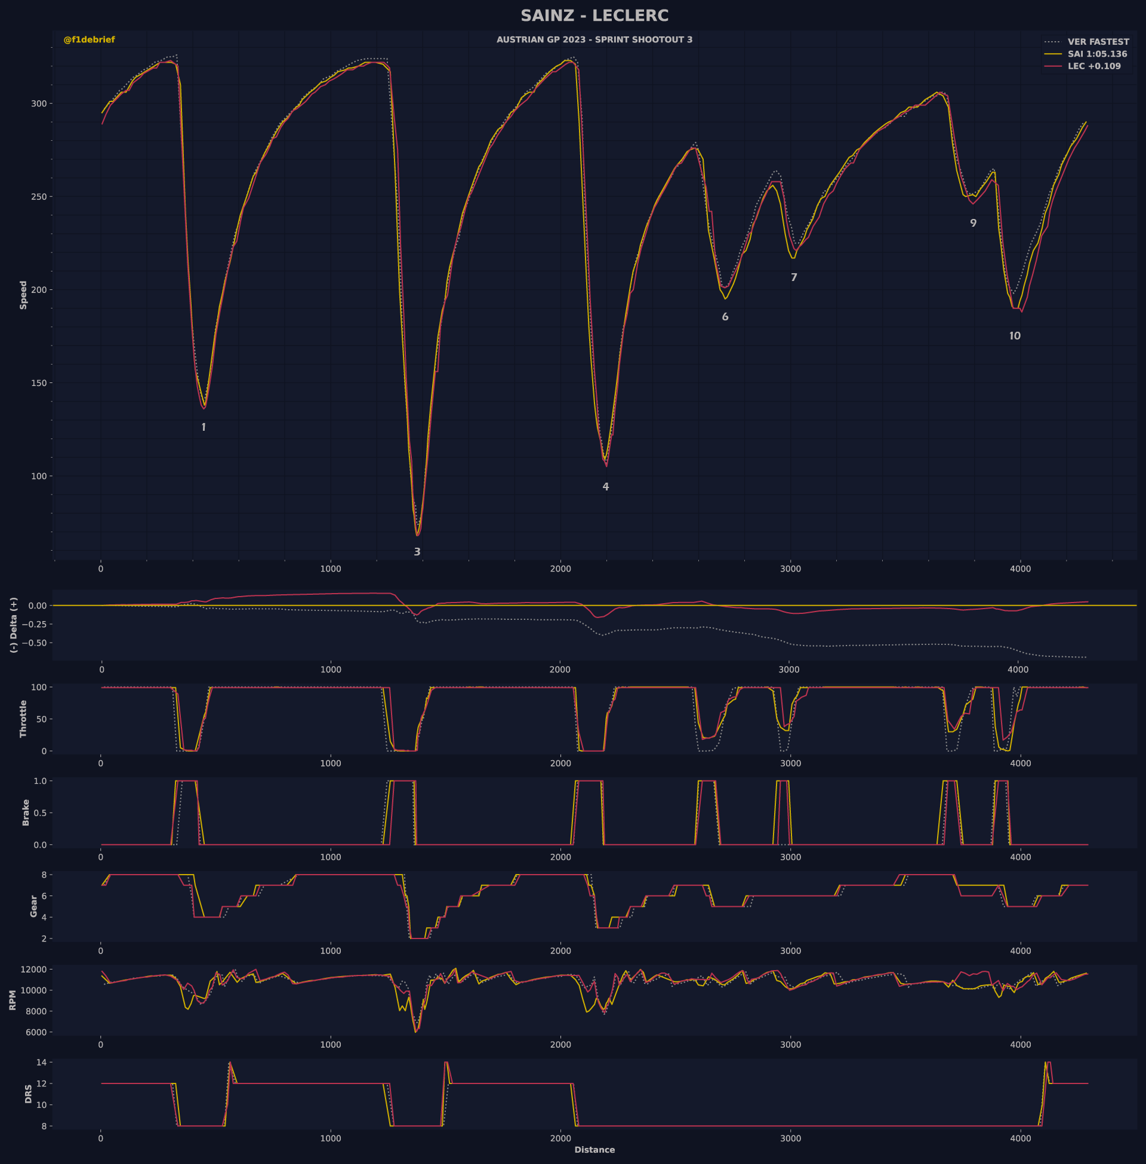
Task: Click the LEC +0.109 legend entry
Action: (x=1094, y=66)
